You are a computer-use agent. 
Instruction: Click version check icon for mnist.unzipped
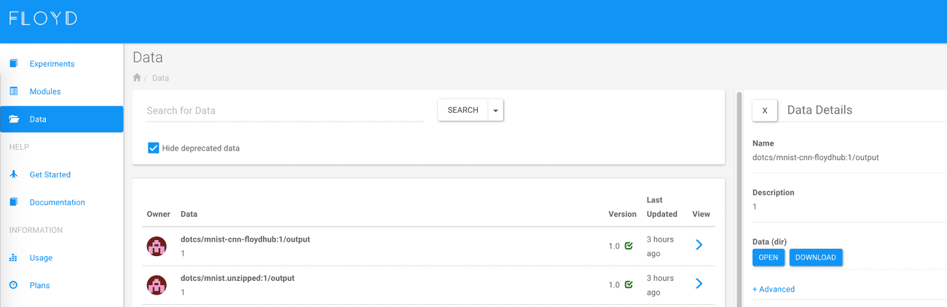tap(629, 284)
